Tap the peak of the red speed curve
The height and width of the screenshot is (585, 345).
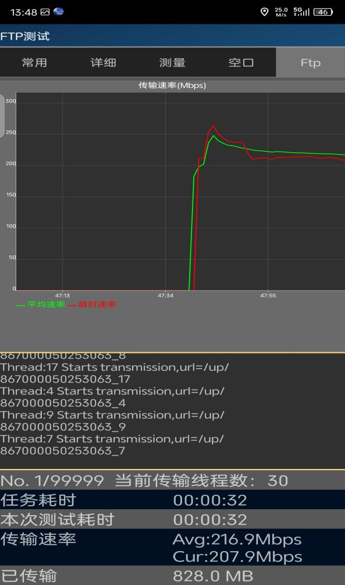pyautogui.click(x=214, y=126)
